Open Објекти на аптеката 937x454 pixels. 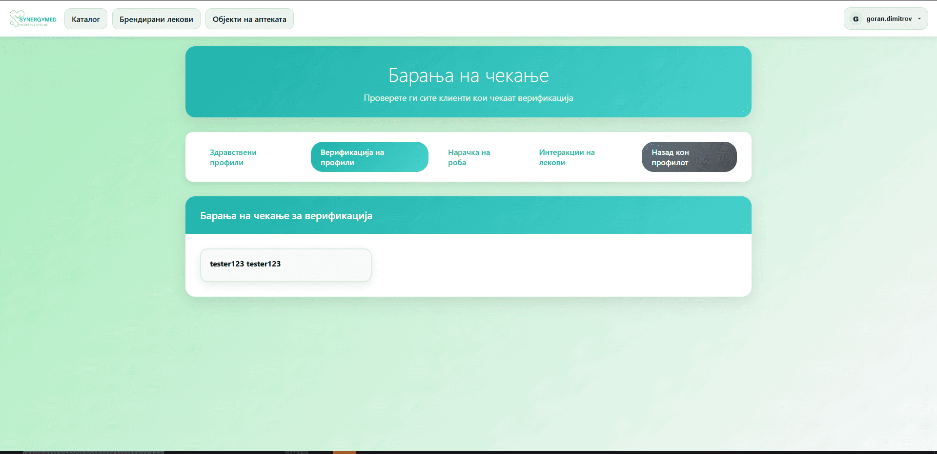(x=249, y=19)
